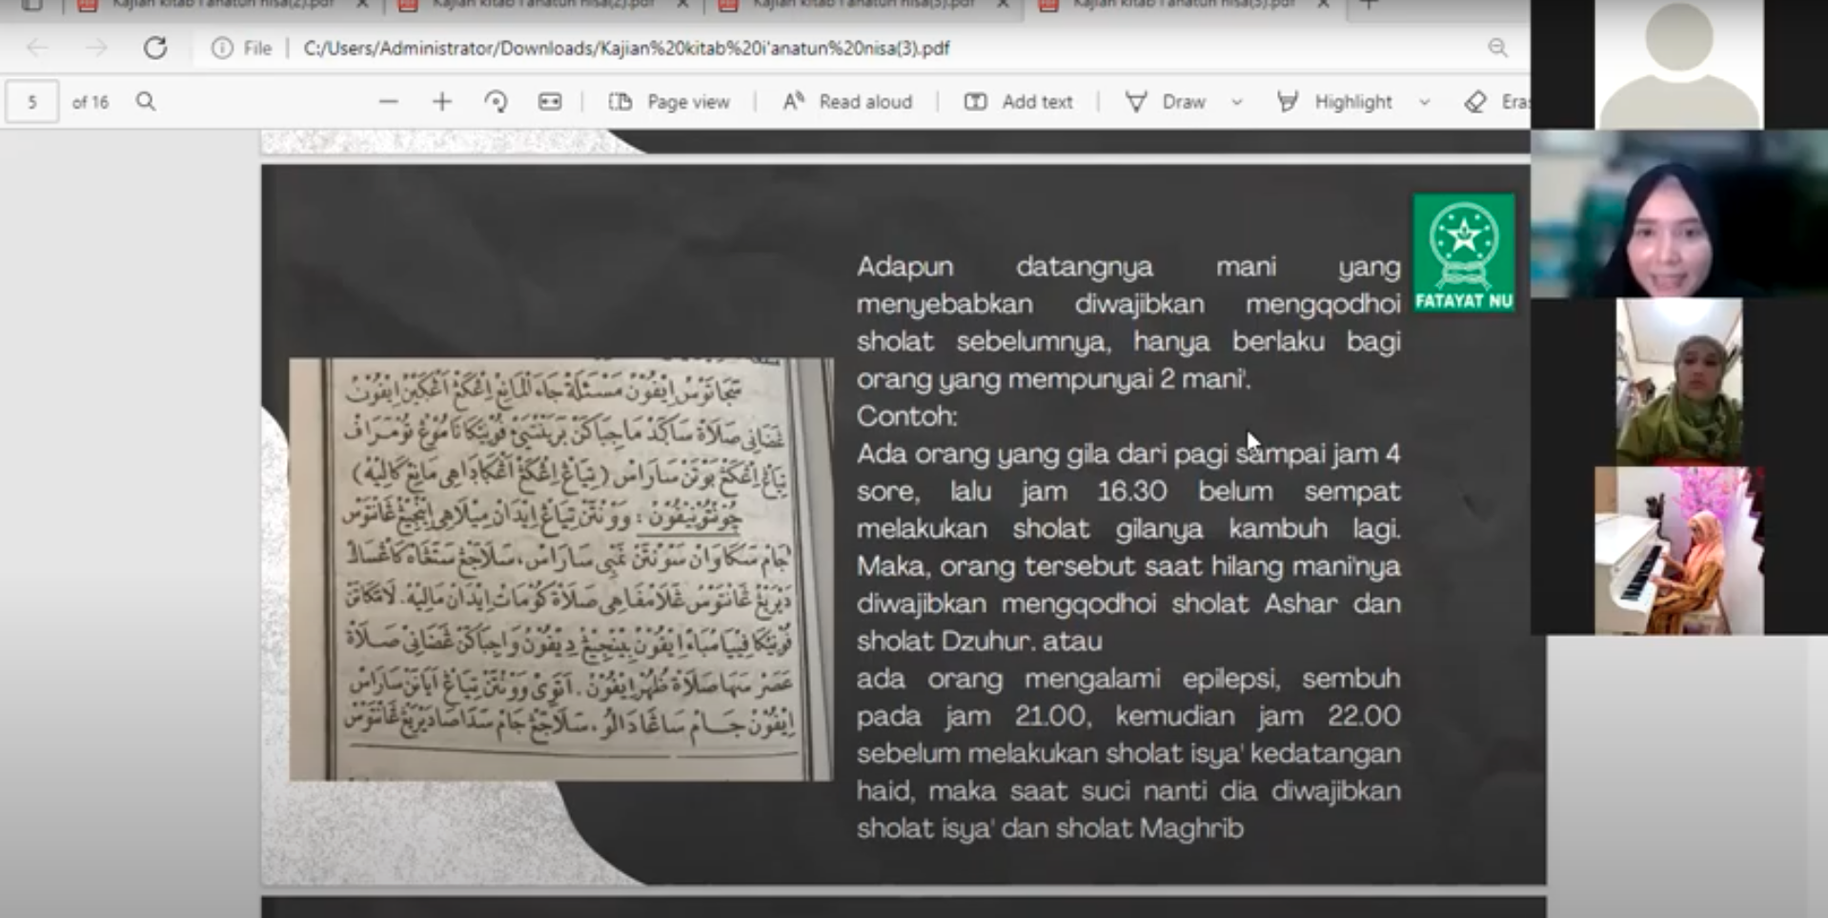Open the Page view options

[x=669, y=101]
